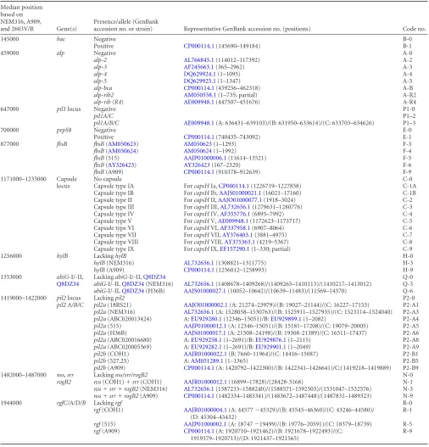Viewport: 429px width, 447px height.
Task: Open CP000114.1 link in the F-9 code row
Action: pos(198,172)
